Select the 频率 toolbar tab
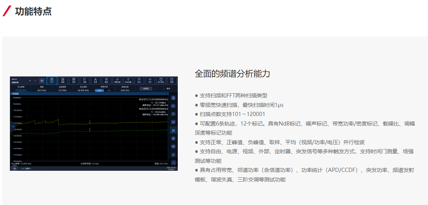 tap(52, 81)
